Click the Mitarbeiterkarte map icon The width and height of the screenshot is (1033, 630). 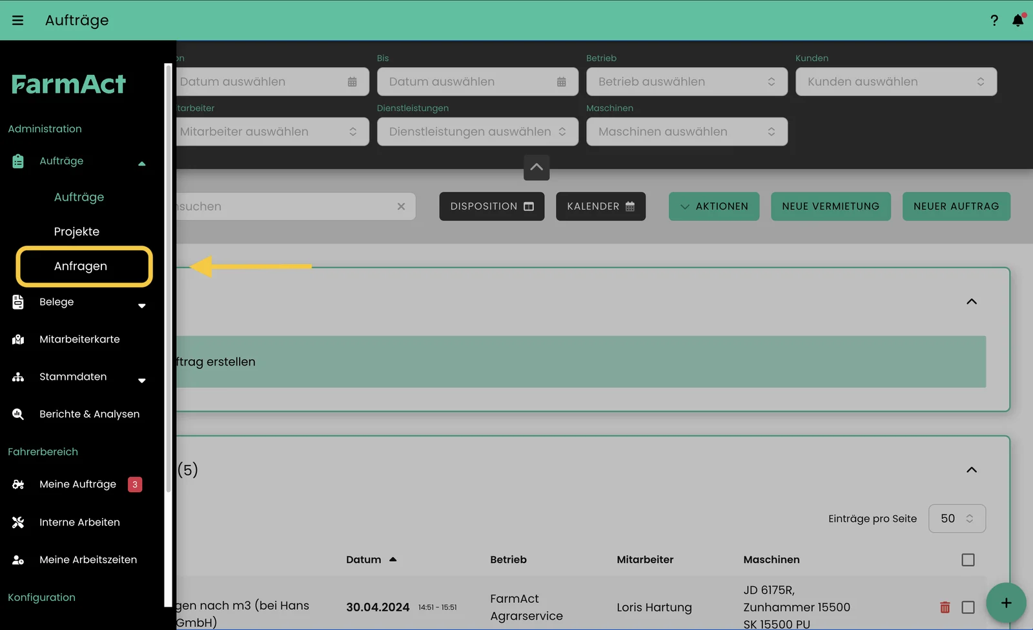pyautogui.click(x=18, y=339)
